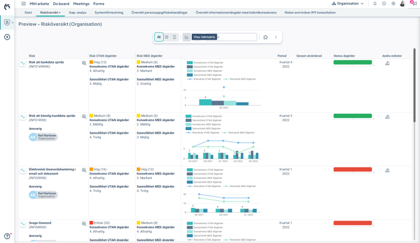Open Översikt personuppgiftsbehandlingar tab
This screenshot has height=243, width=420.
159,13
